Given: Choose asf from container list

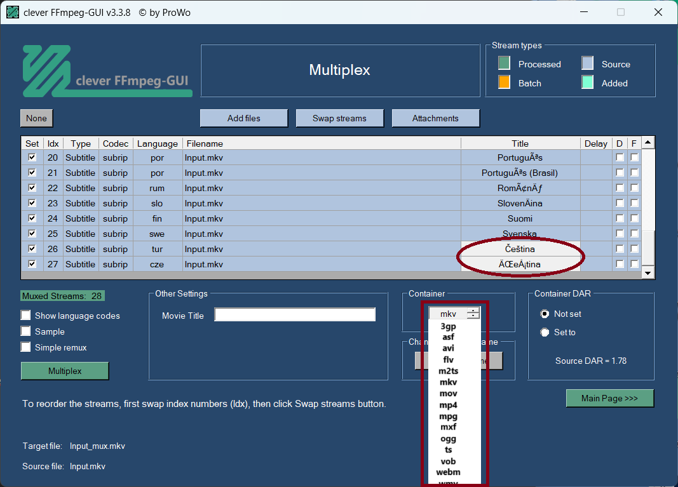Looking at the screenshot, I should point(449,337).
